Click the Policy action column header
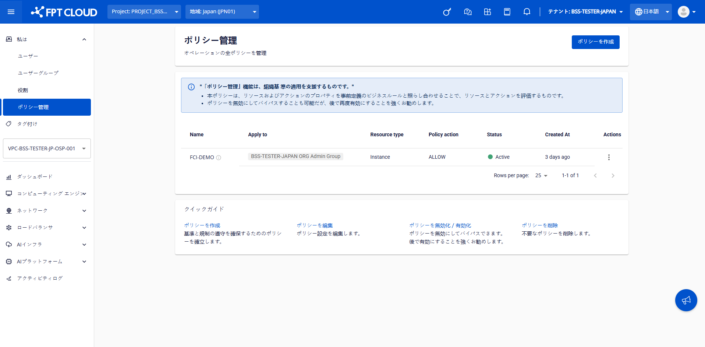 pos(443,135)
